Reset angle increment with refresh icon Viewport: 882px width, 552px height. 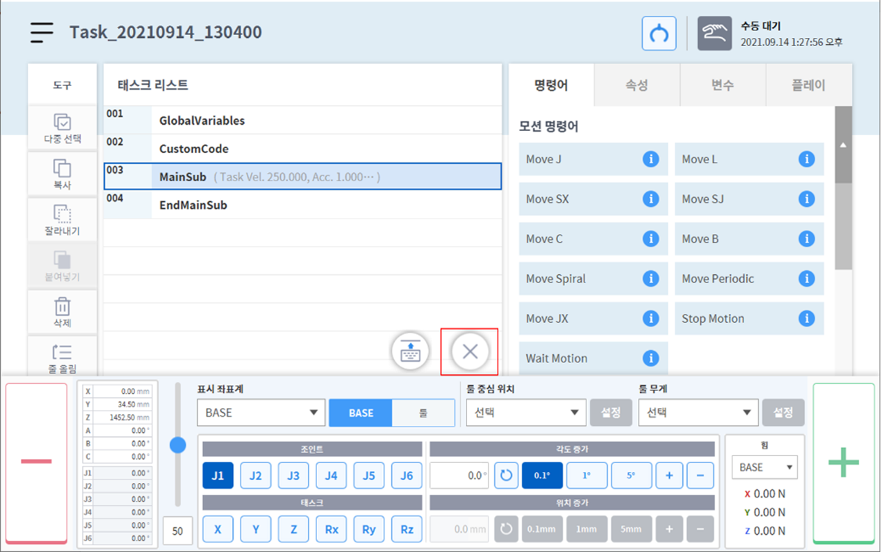click(506, 476)
